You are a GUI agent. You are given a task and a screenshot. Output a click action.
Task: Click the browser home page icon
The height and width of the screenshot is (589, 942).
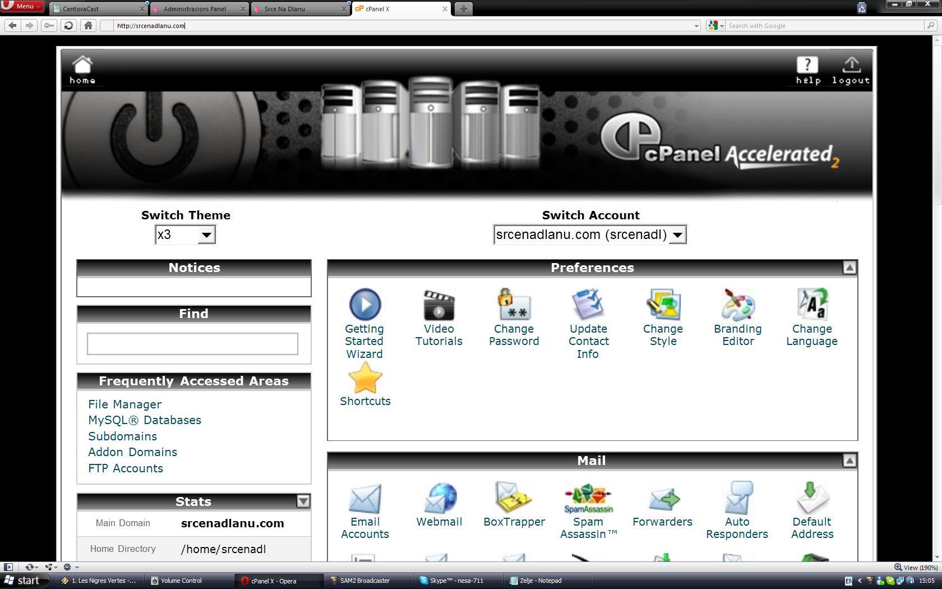tap(88, 25)
